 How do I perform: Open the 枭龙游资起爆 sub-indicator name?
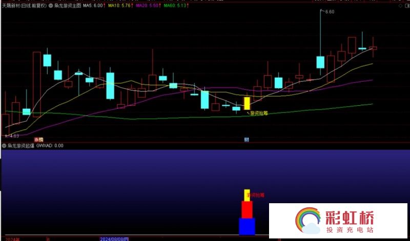(20, 146)
